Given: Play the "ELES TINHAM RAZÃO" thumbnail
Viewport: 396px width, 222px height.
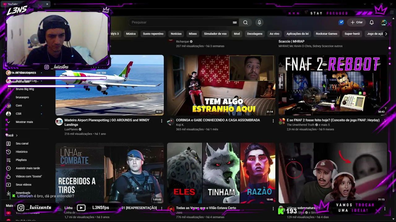Looking at the screenshot, I should (221, 173).
